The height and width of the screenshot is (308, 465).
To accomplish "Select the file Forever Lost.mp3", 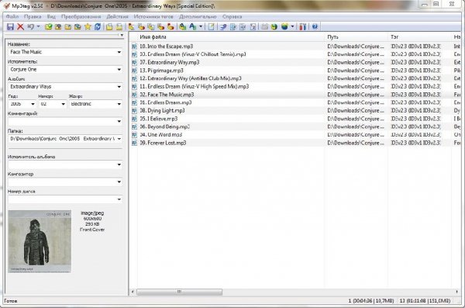I will click(163, 143).
